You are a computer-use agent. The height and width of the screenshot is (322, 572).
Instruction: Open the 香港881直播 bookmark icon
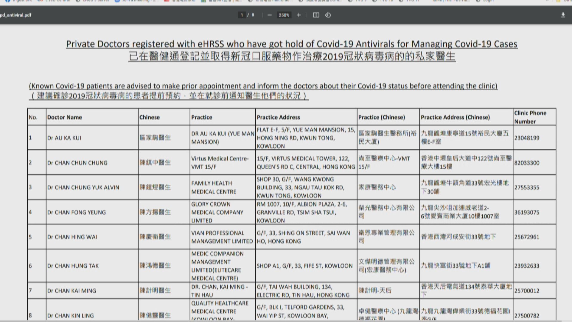point(203,1)
